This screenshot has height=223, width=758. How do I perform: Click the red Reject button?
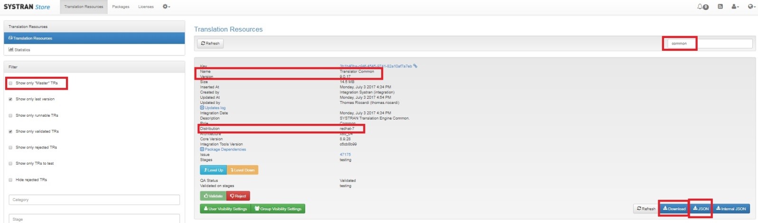(238, 196)
